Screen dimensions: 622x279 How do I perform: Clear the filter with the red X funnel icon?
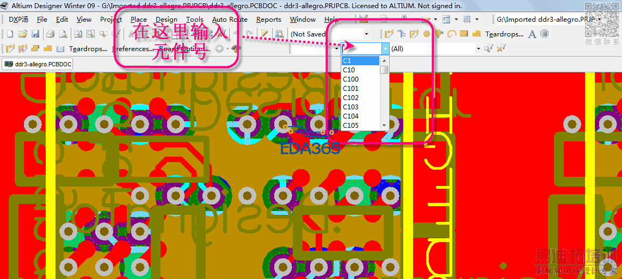(502, 49)
